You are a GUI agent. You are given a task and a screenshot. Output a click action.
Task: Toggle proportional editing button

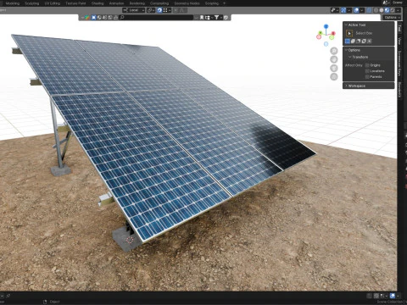pyautogui.click(x=176, y=10)
